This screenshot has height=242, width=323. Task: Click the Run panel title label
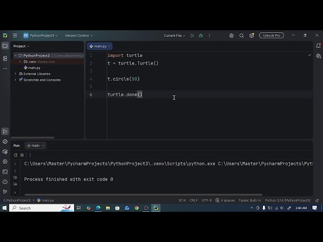17,146
